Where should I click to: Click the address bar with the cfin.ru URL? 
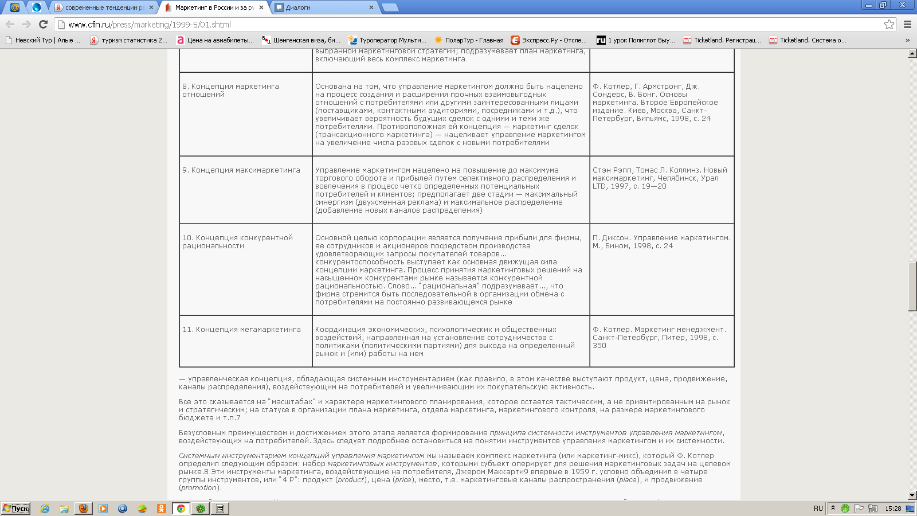tap(470, 25)
